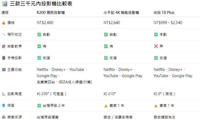Click the triangle ruler icon next to 投影角度
The height and width of the screenshot is (122, 200).
pos(4,94)
